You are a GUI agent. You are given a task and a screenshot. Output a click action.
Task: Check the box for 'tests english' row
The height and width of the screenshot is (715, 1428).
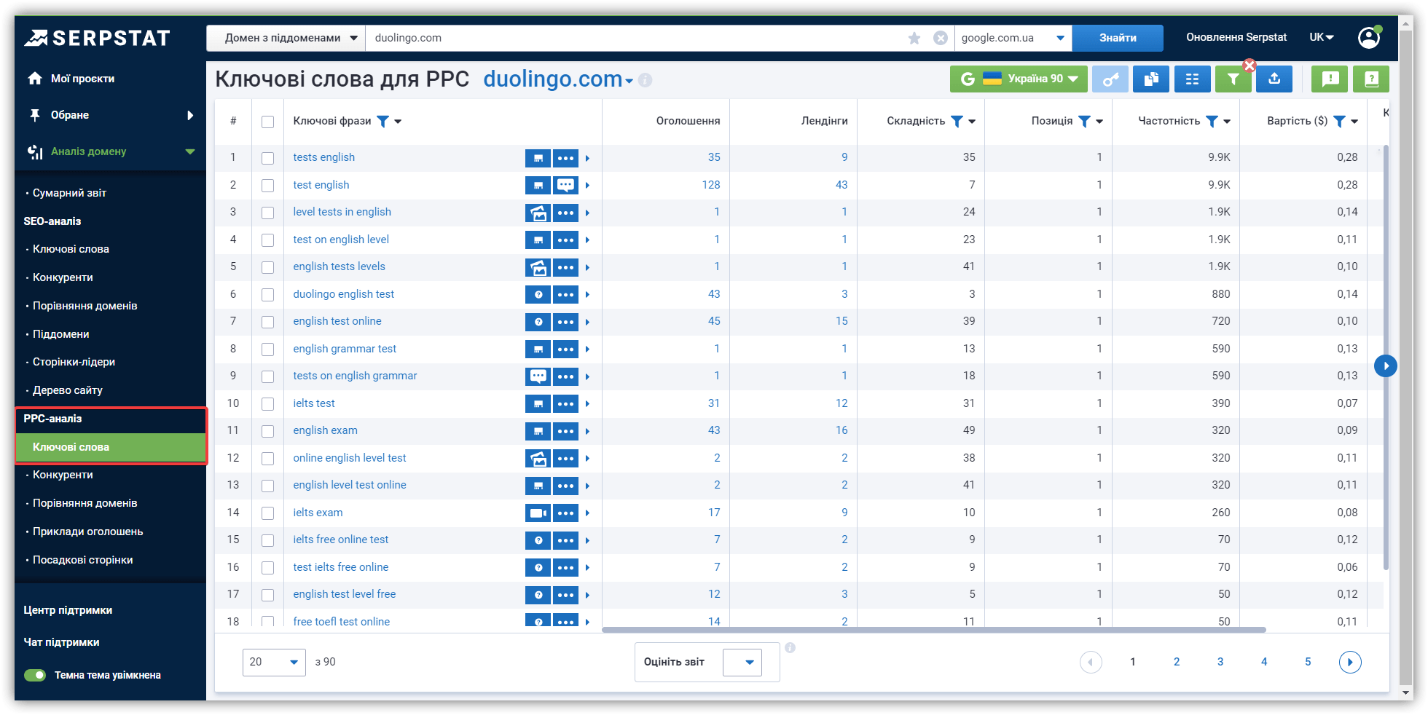tap(268, 158)
